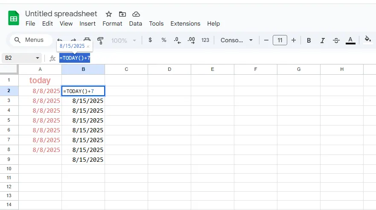Toggle italic text style
Image resolution: width=376 pixels, height=210 pixels.
323,40
